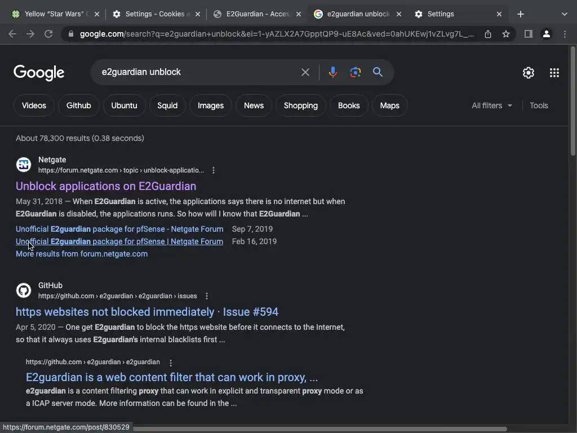Viewport: 577px width, 433px height.
Task: Click the vertical page scrollbar
Action: click(x=573, y=101)
